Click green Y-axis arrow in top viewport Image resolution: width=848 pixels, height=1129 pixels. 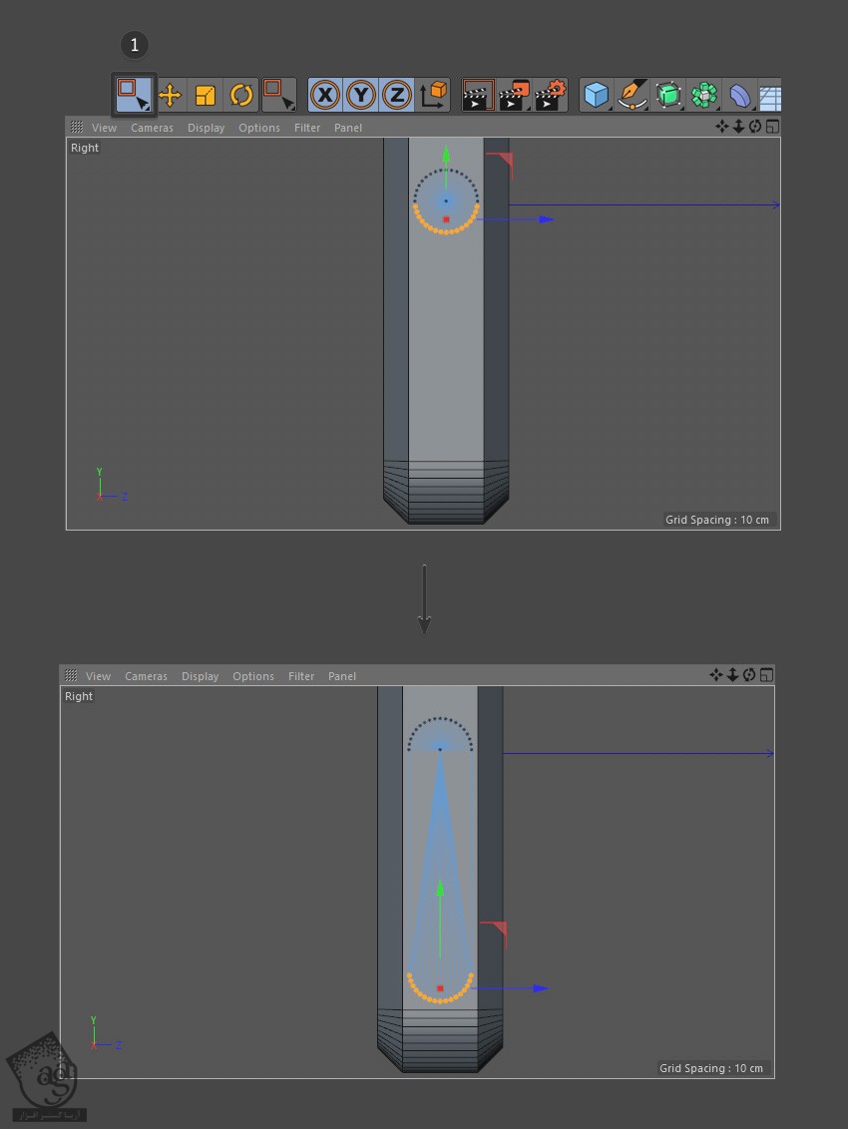(x=446, y=158)
